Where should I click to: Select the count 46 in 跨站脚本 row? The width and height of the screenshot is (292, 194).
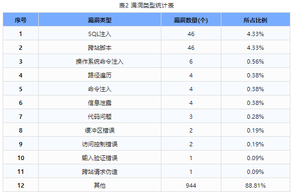point(191,48)
